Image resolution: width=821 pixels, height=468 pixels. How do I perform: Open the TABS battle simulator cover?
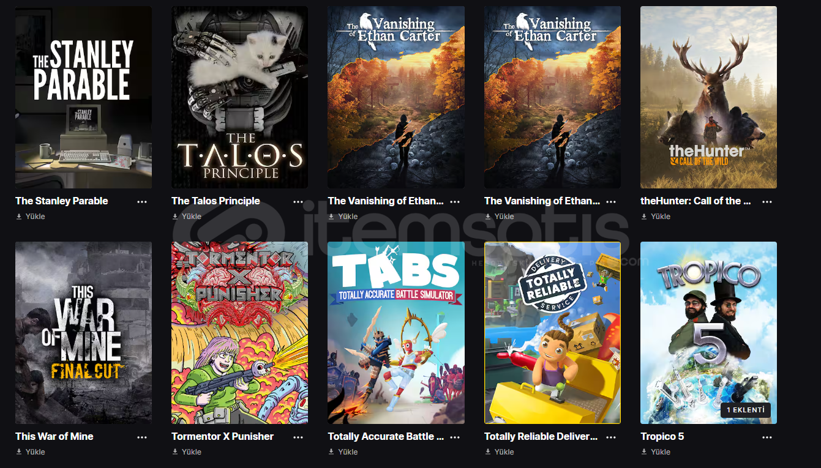[396, 333]
